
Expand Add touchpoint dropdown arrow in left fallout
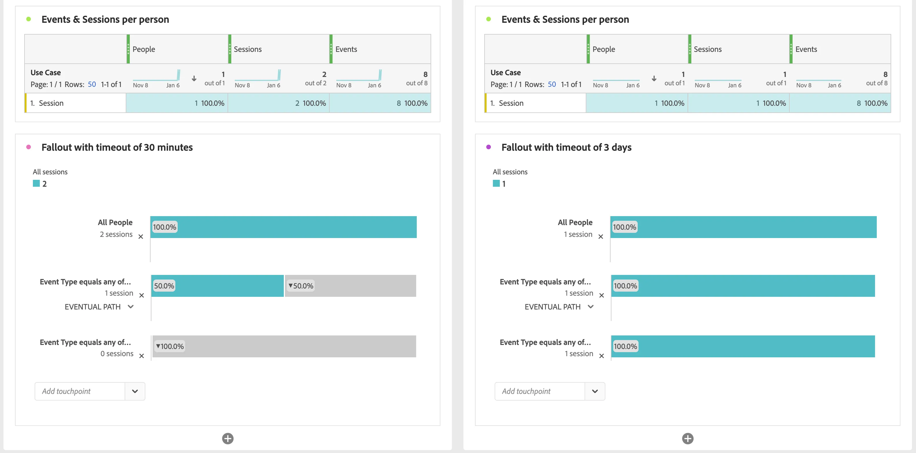(x=135, y=391)
